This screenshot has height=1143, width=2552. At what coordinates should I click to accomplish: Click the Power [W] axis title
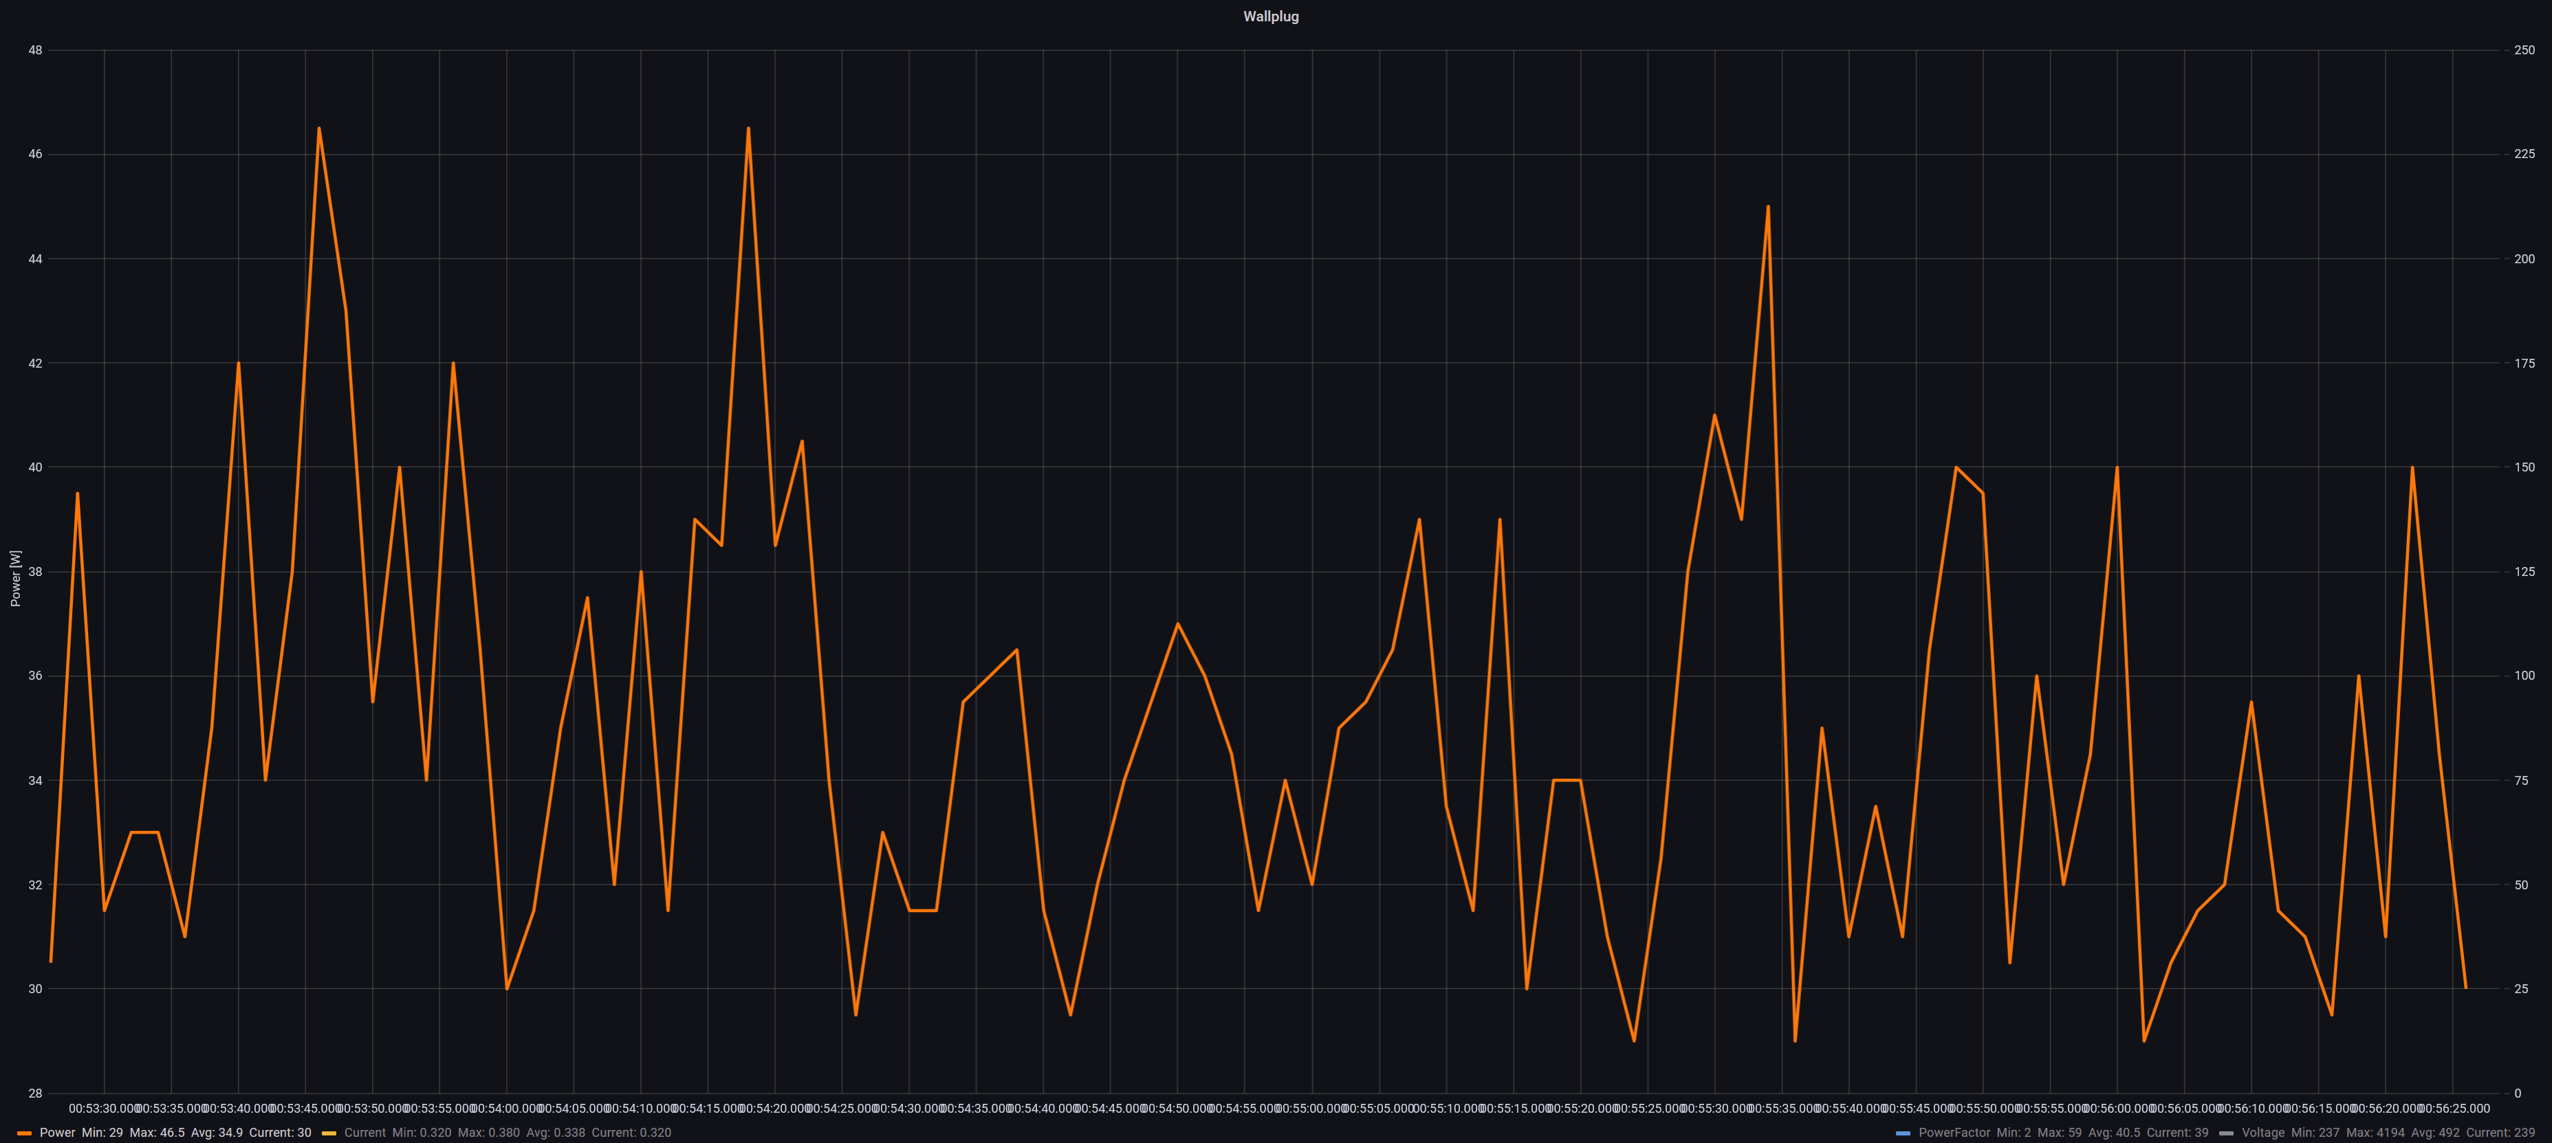click(x=15, y=579)
